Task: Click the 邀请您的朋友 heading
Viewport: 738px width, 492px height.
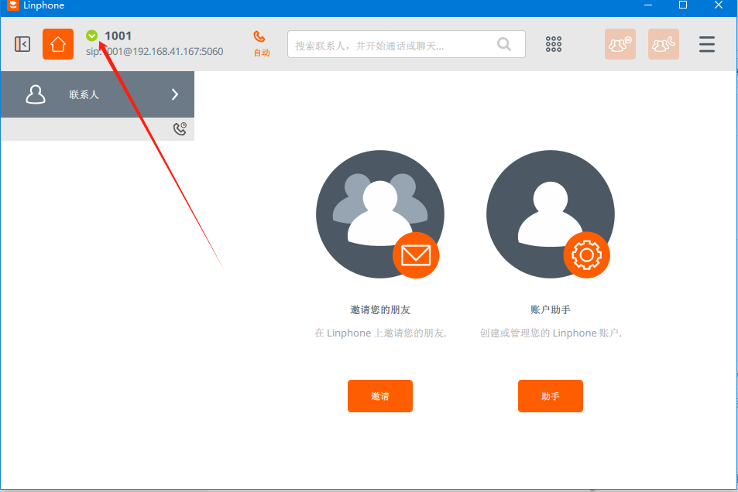Action: click(380, 310)
